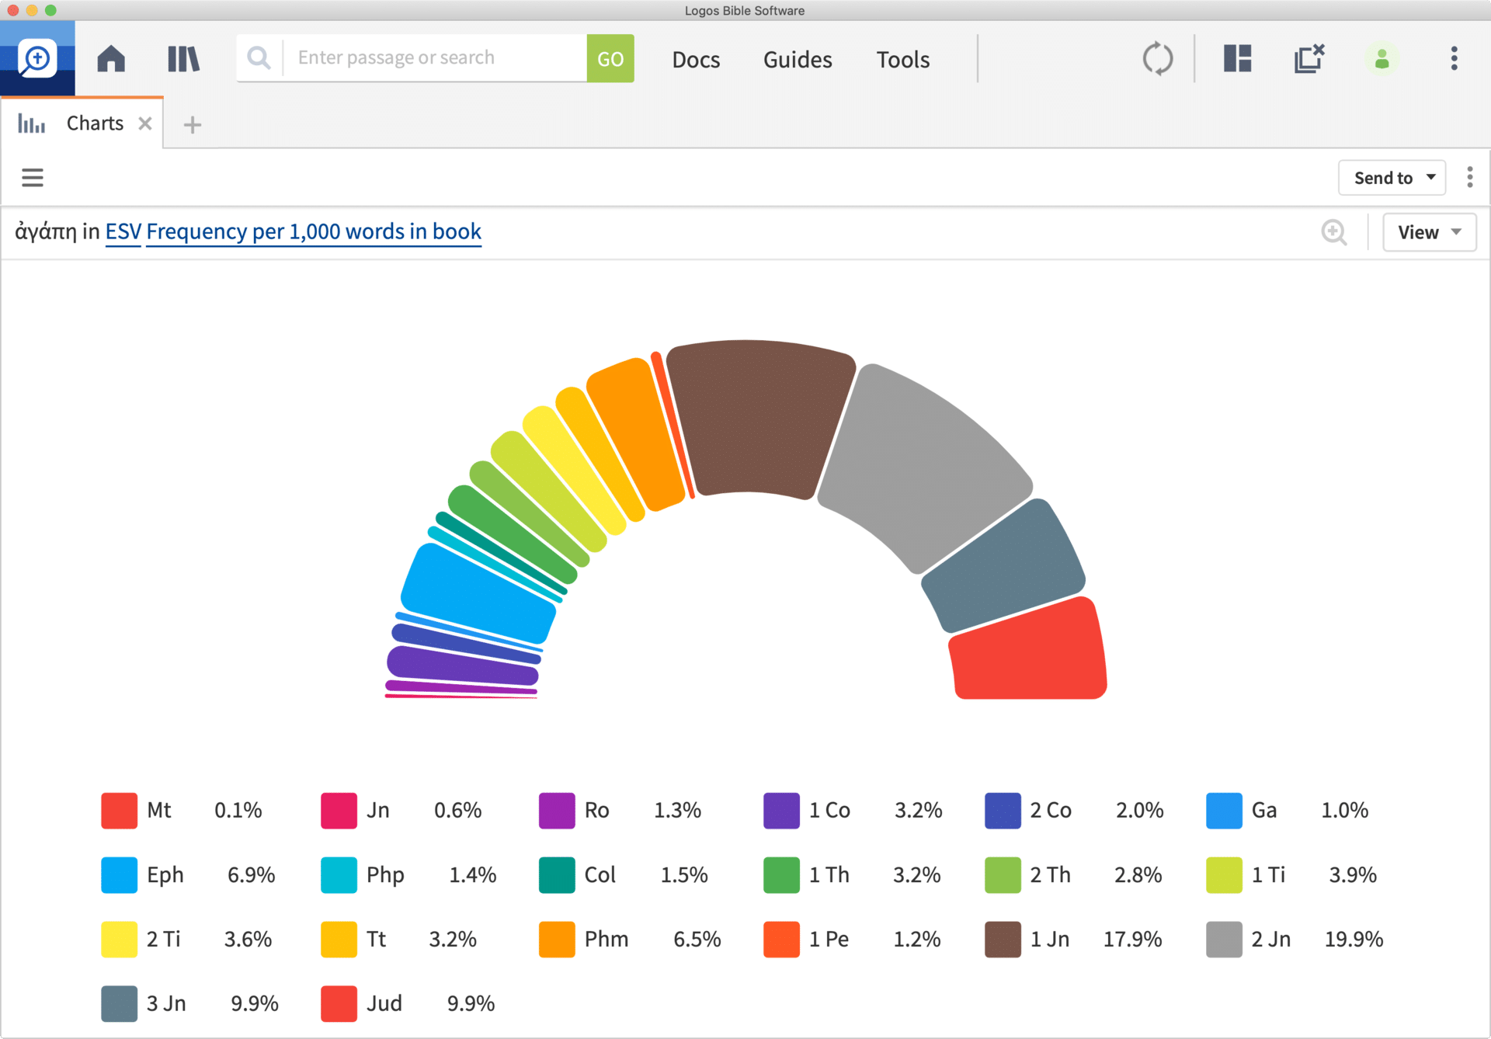Image resolution: width=1491 pixels, height=1039 pixels.
Task: Click the 0.1% value for Mt
Action: 238,811
